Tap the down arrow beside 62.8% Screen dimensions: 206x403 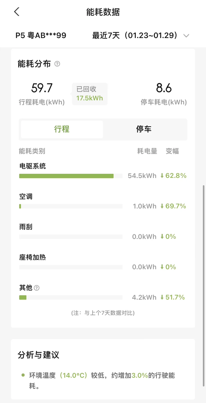point(162,176)
